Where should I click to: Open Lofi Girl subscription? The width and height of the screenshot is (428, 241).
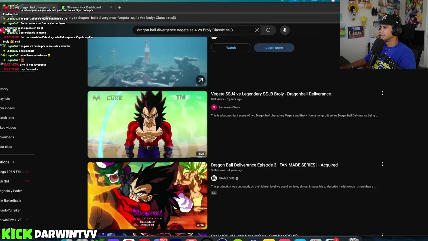click(x=5, y=181)
